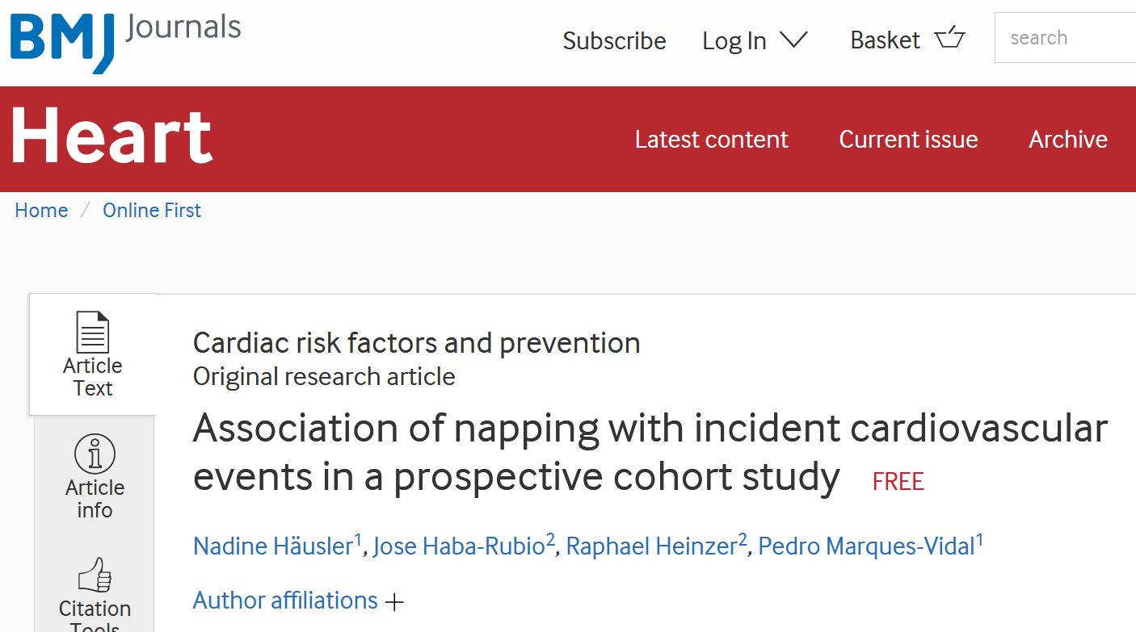Viewport: 1136px width, 632px height.
Task: Open author Pedro Marques-Vidal's link
Action: tap(866, 546)
